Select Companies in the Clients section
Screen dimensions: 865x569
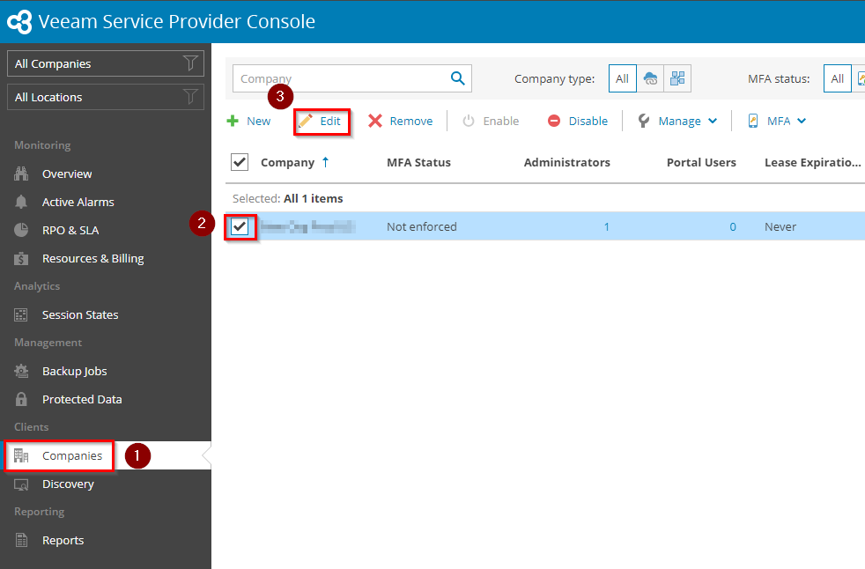click(72, 456)
